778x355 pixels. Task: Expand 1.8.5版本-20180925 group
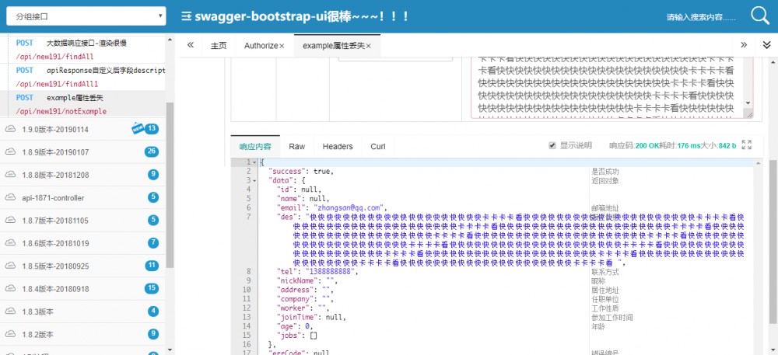click(82, 266)
